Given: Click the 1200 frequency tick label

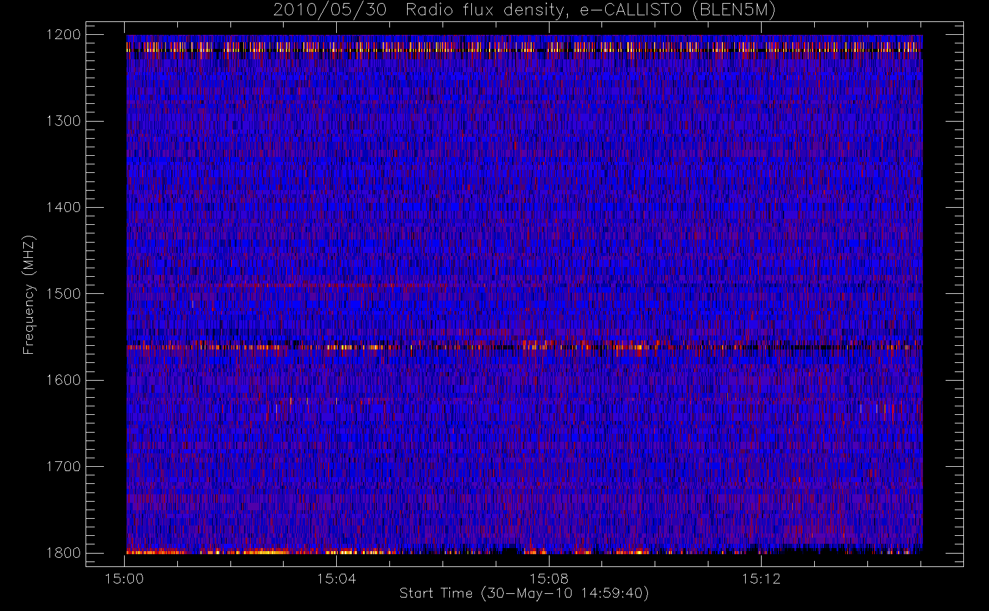Looking at the screenshot, I should coord(64,35).
